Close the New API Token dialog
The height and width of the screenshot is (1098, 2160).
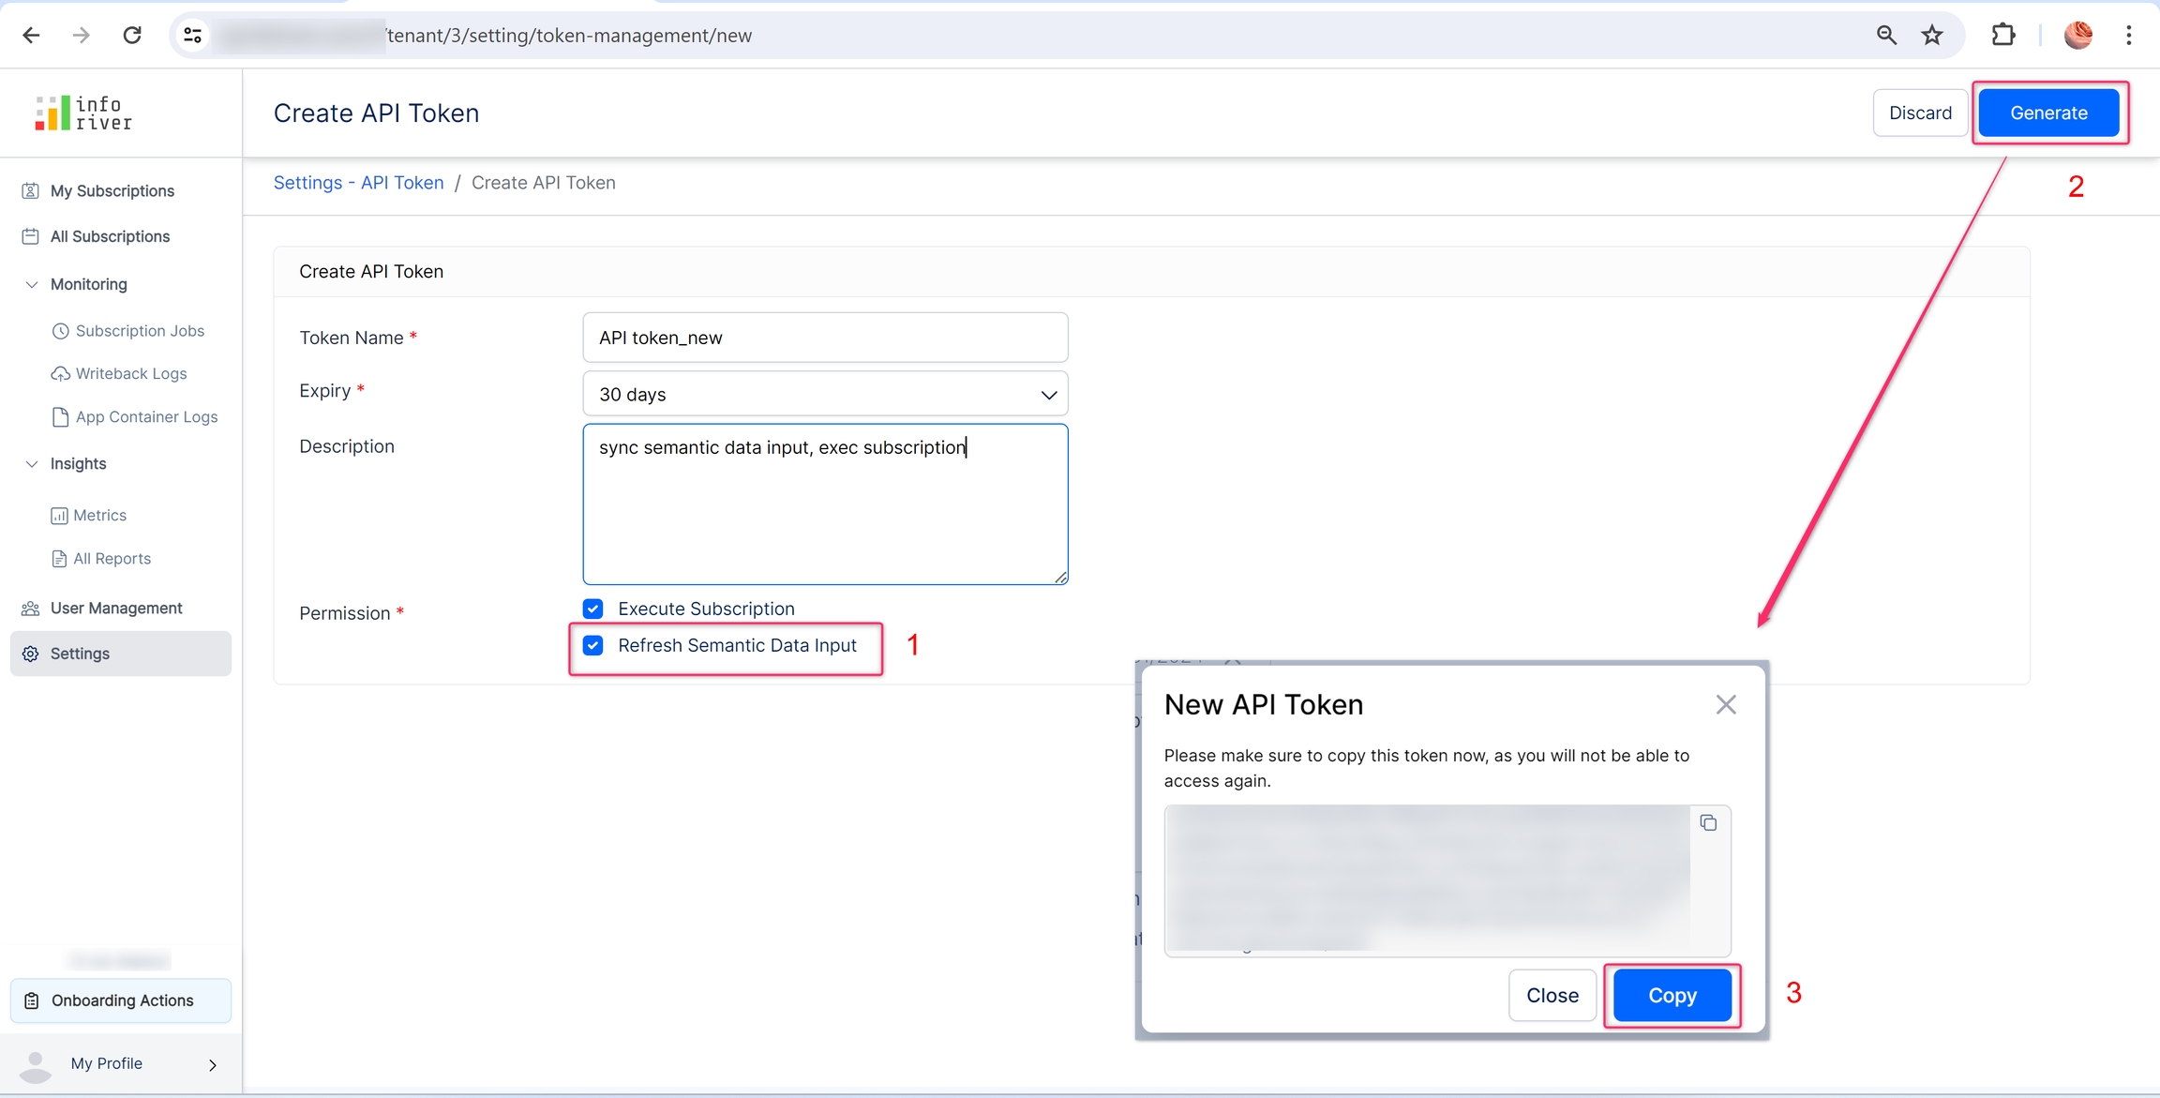pos(1725,704)
